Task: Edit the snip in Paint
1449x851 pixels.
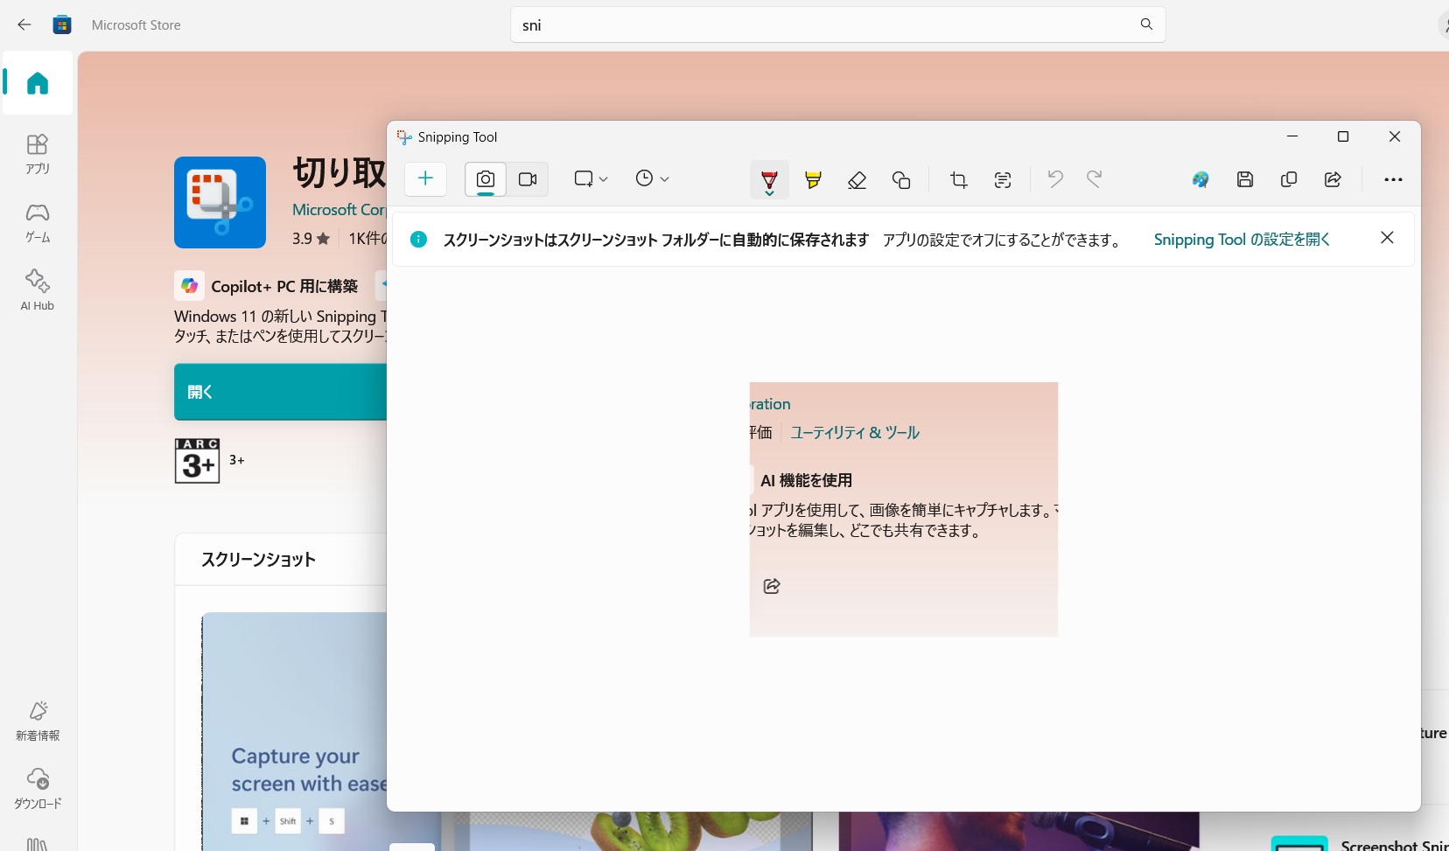Action: 1200,179
